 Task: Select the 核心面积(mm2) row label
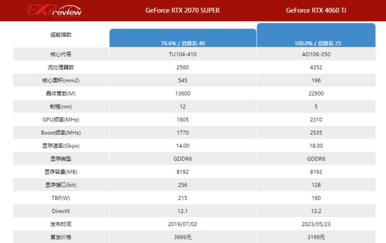[61, 80]
